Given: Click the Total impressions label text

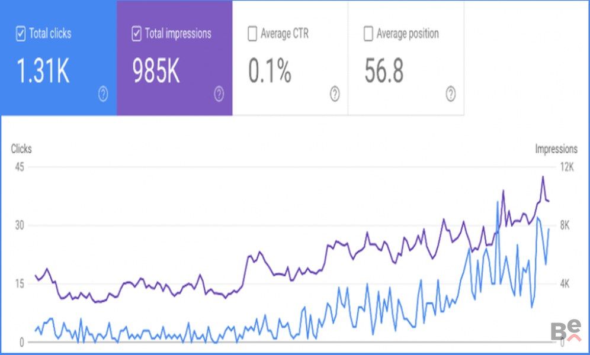Looking at the screenshot, I should click(177, 34).
